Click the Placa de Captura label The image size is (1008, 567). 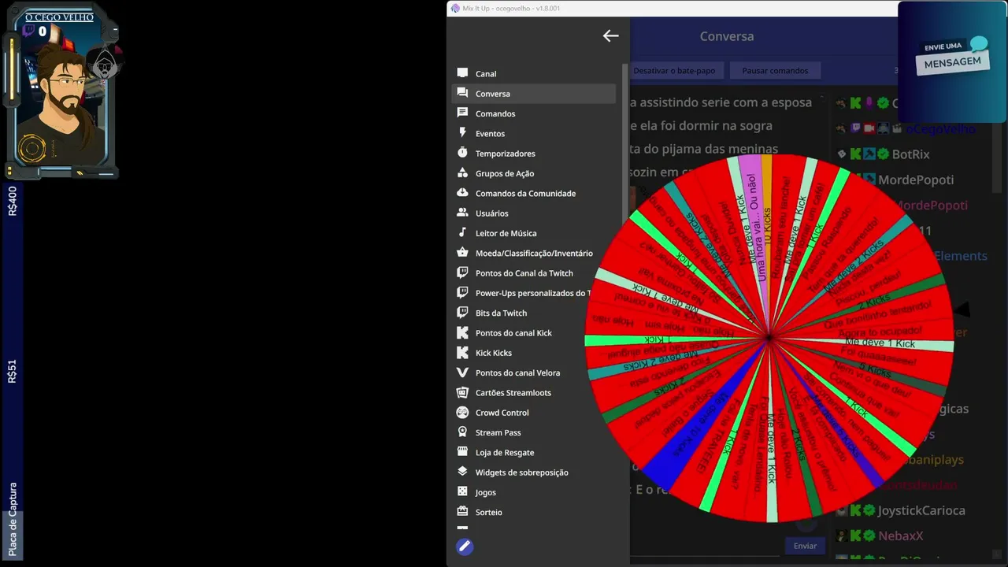(12, 519)
